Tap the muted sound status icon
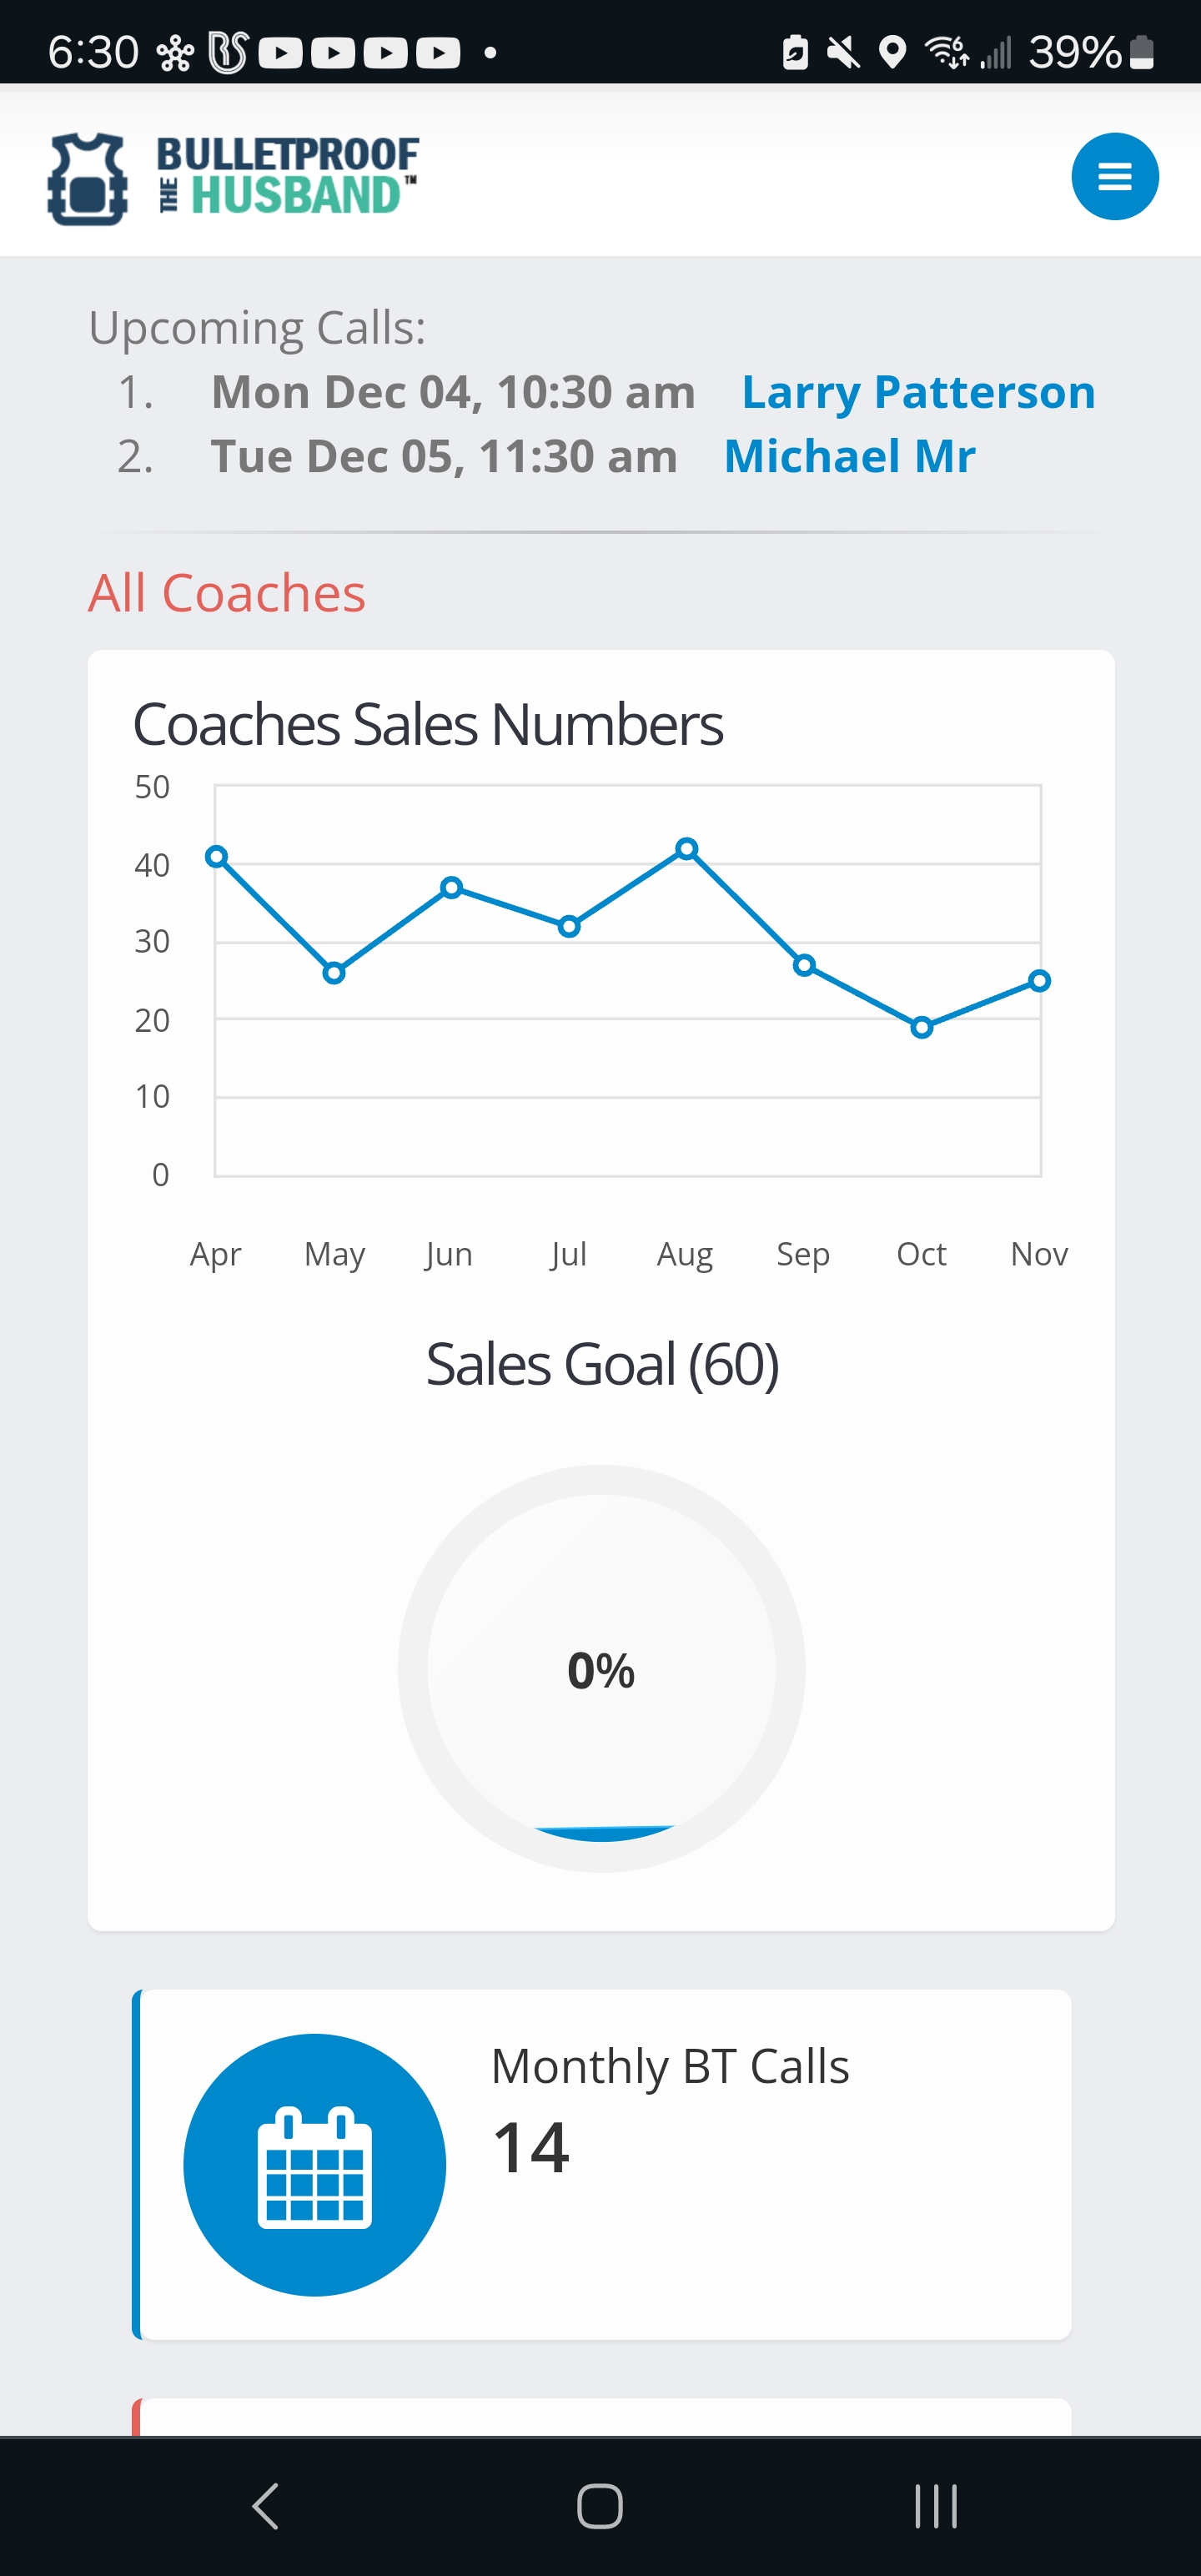Image resolution: width=1201 pixels, height=2576 pixels. coord(843,52)
